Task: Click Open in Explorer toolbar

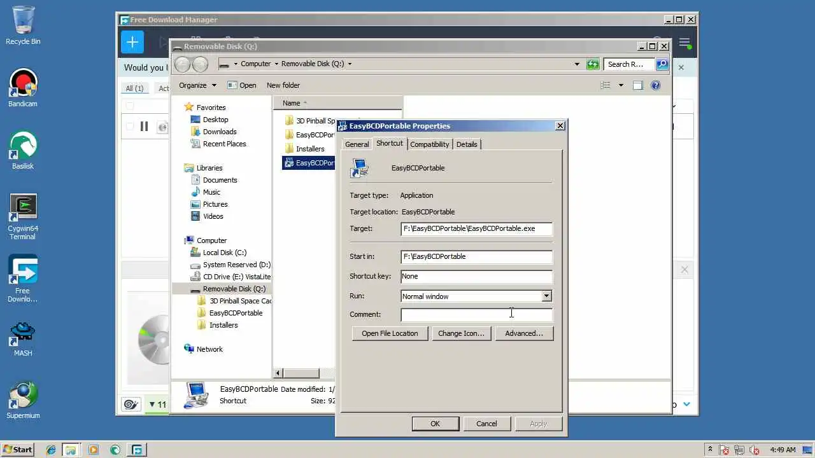Action: [x=242, y=85]
